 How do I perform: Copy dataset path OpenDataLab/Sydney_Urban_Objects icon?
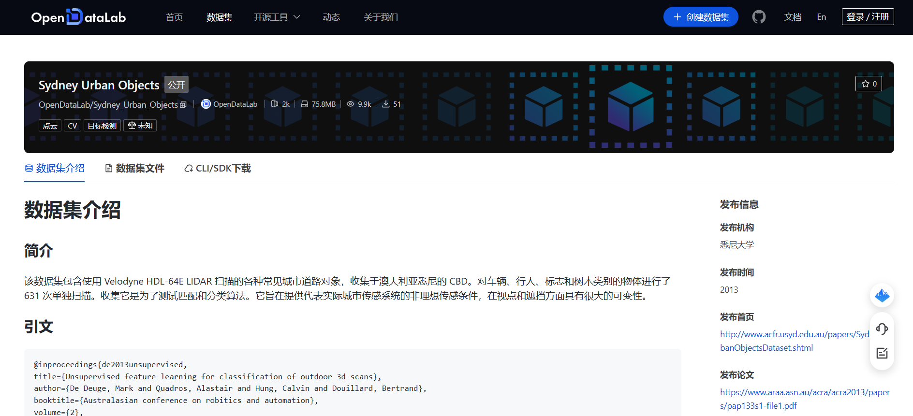(x=183, y=105)
